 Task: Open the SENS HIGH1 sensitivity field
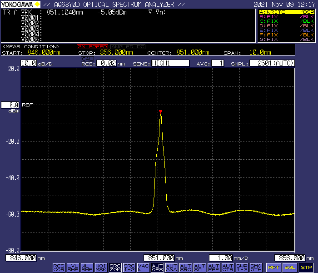tap(170, 63)
